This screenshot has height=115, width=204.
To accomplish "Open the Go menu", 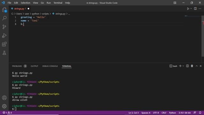I will click(x=42, y=3).
